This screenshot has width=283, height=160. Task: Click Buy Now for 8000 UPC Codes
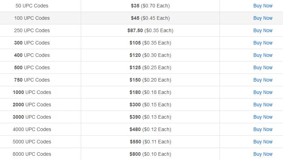point(263,154)
